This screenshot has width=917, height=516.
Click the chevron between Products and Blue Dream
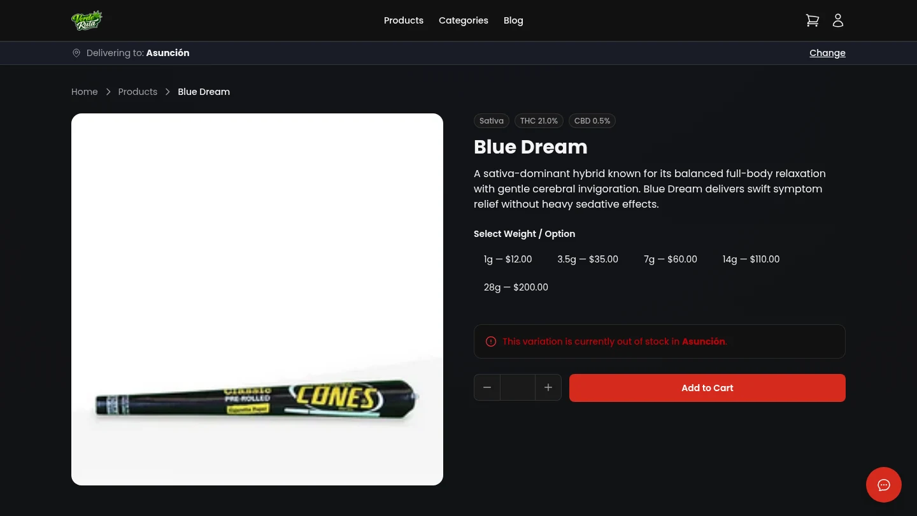[167, 92]
